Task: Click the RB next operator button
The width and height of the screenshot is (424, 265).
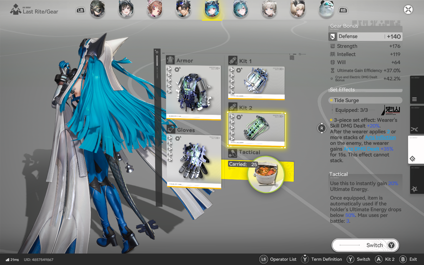Action: 343,10
